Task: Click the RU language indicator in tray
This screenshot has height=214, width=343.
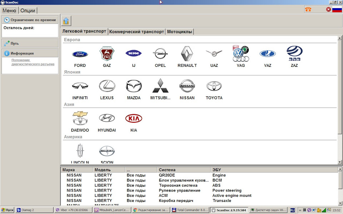Action: 293,210
